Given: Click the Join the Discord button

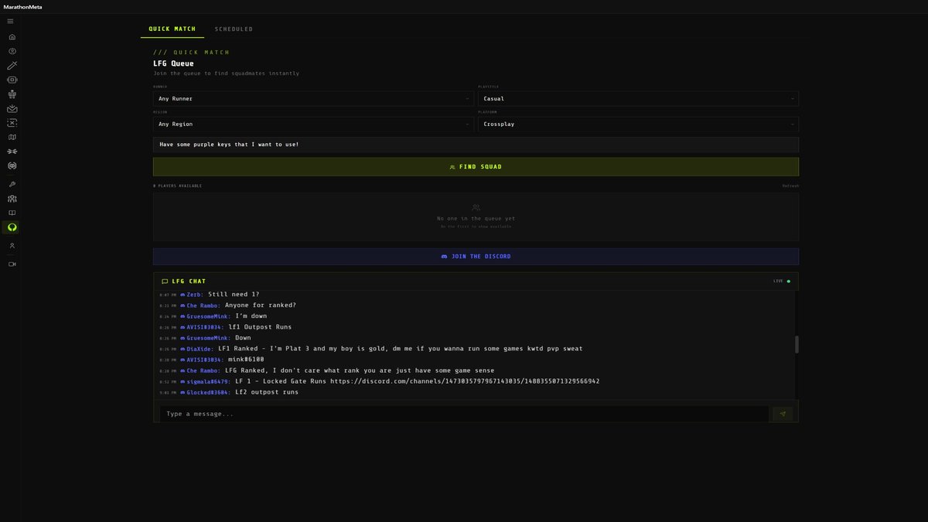Looking at the screenshot, I should 476,257.
